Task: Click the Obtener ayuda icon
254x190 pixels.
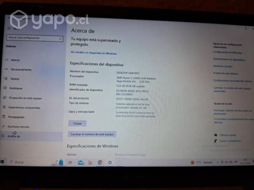Action: tap(216, 135)
